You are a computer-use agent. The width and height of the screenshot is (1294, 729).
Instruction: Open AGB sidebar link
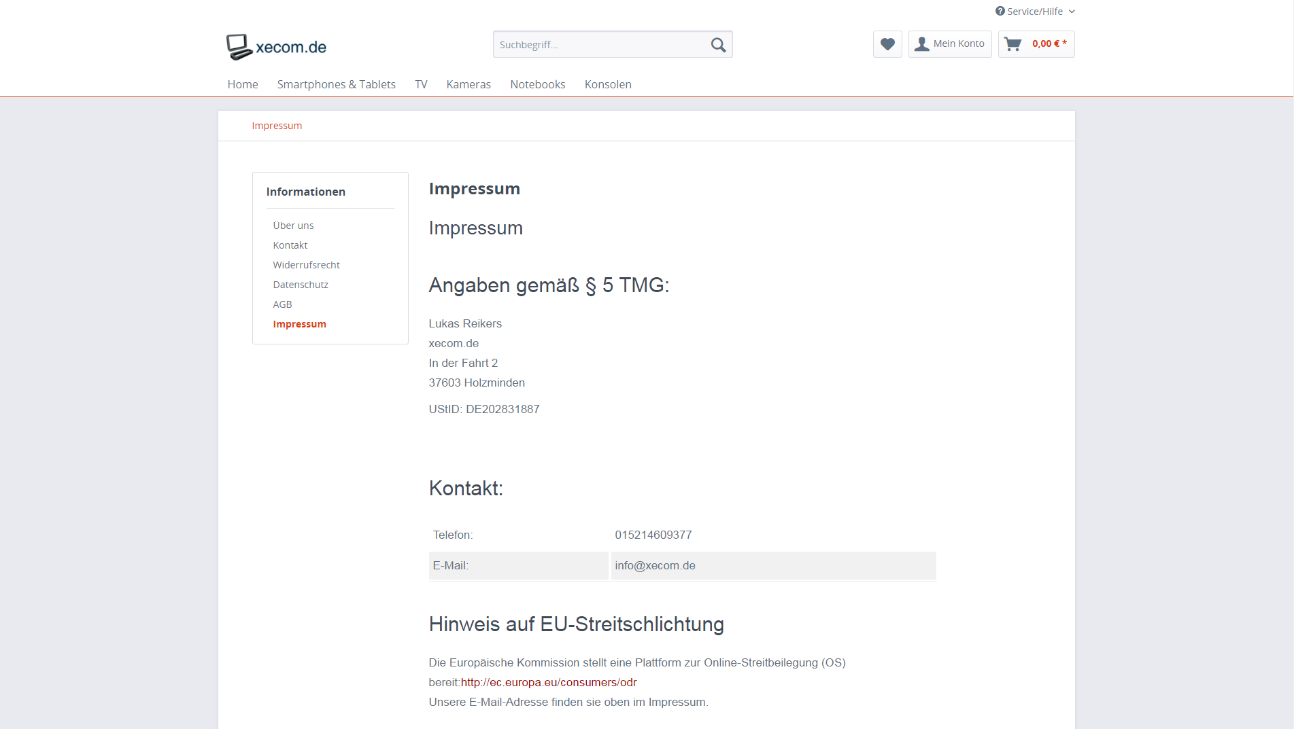click(x=282, y=304)
